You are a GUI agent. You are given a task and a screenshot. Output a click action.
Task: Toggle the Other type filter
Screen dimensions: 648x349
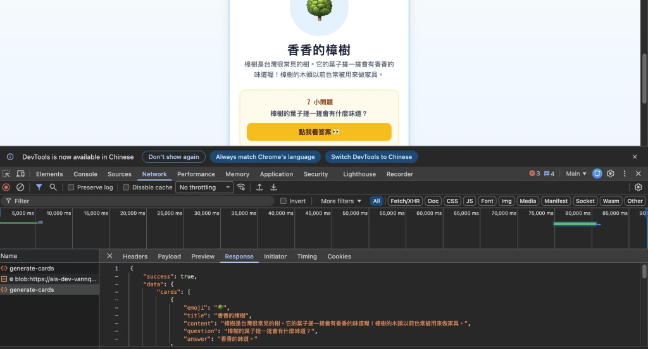(x=635, y=201)
